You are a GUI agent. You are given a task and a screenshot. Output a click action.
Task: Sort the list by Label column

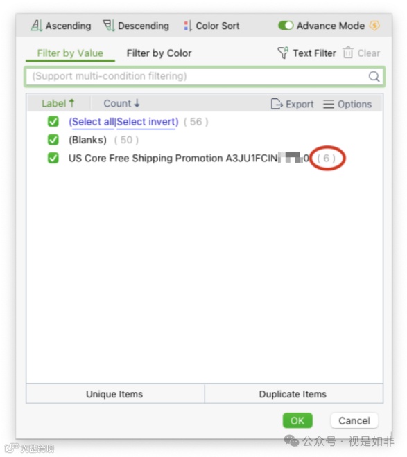pyautogui.click(x=58, y=103)
